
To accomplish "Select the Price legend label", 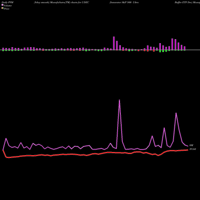I will (x=6, y=9).
